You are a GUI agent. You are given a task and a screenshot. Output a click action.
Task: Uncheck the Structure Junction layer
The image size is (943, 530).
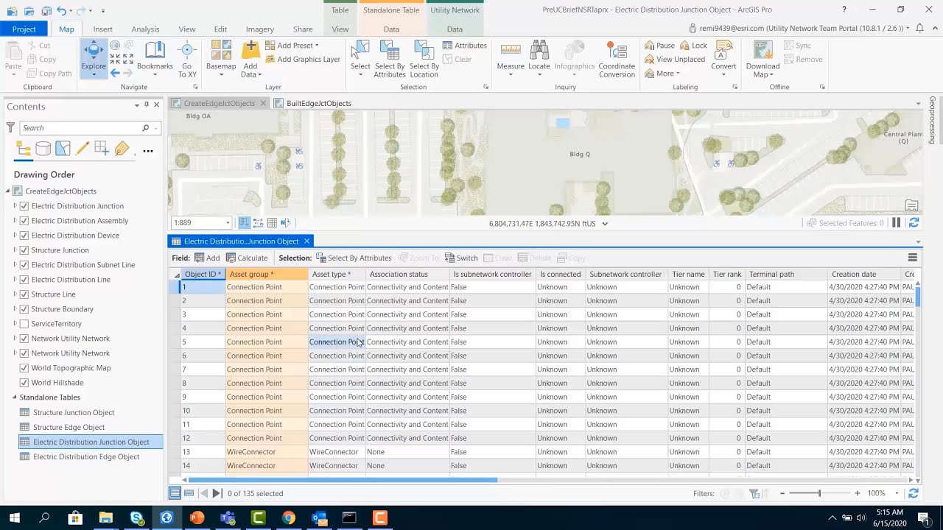tap(24, 250)
